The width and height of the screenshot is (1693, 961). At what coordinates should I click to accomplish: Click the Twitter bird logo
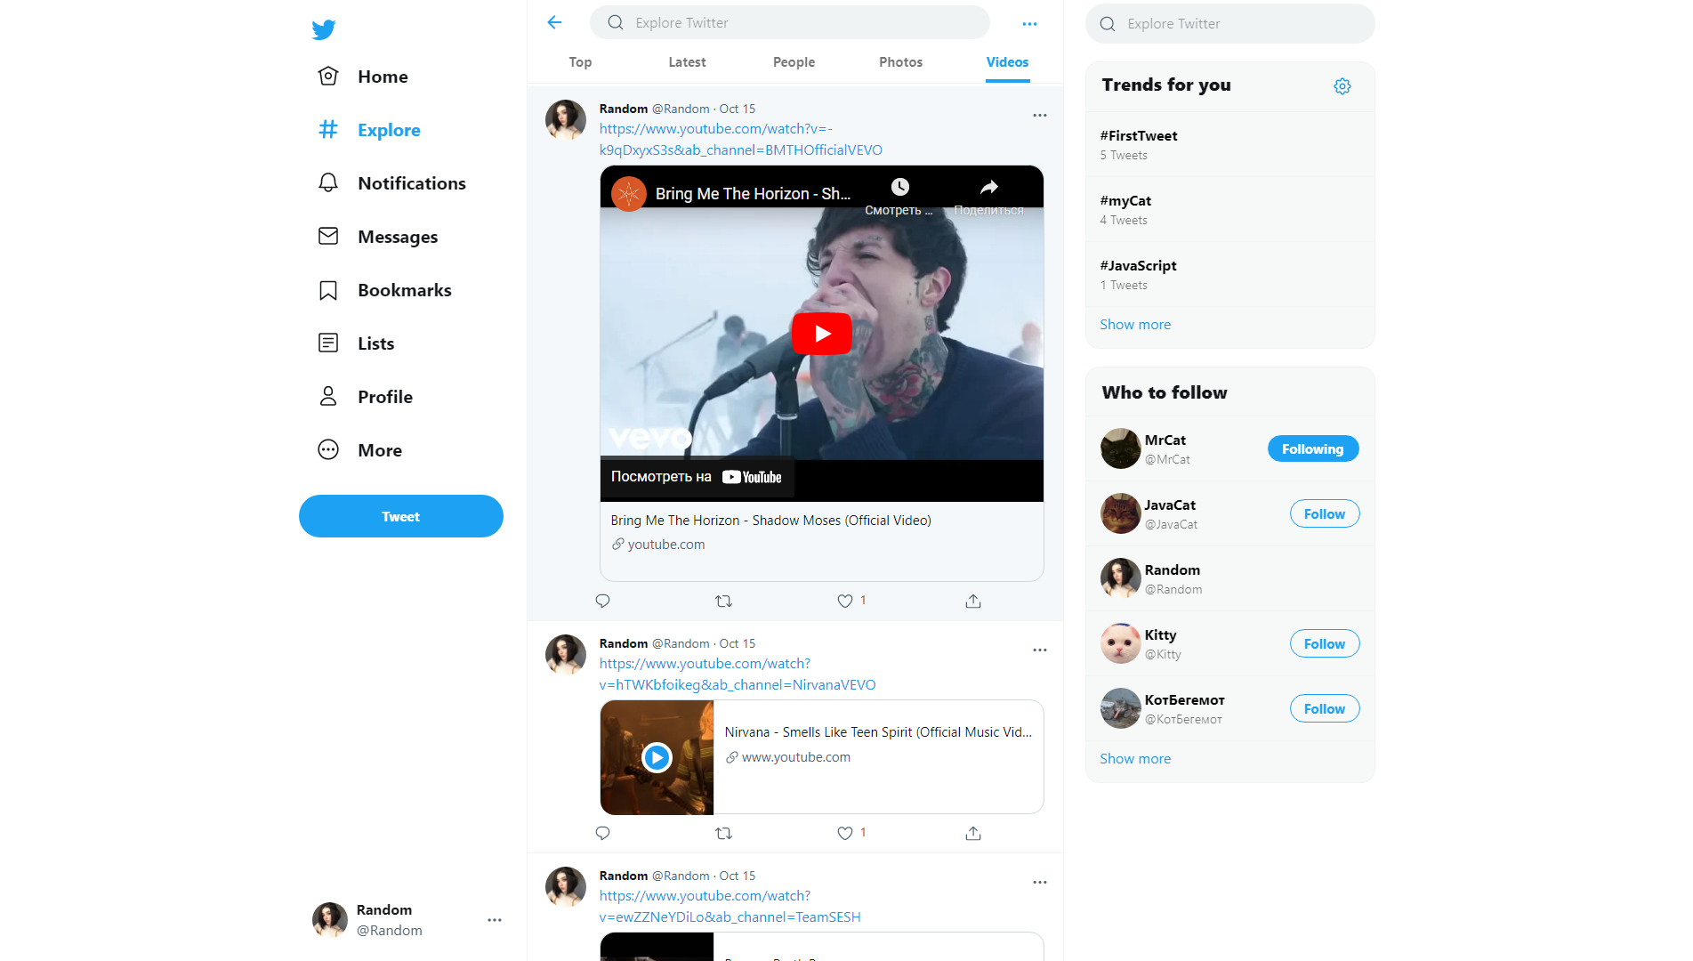324,29
